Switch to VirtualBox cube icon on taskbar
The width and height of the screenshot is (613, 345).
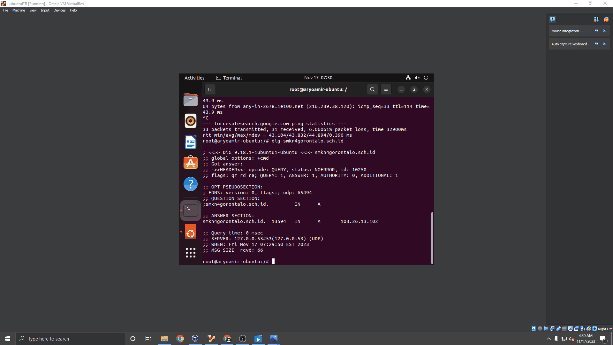[195, 339]
